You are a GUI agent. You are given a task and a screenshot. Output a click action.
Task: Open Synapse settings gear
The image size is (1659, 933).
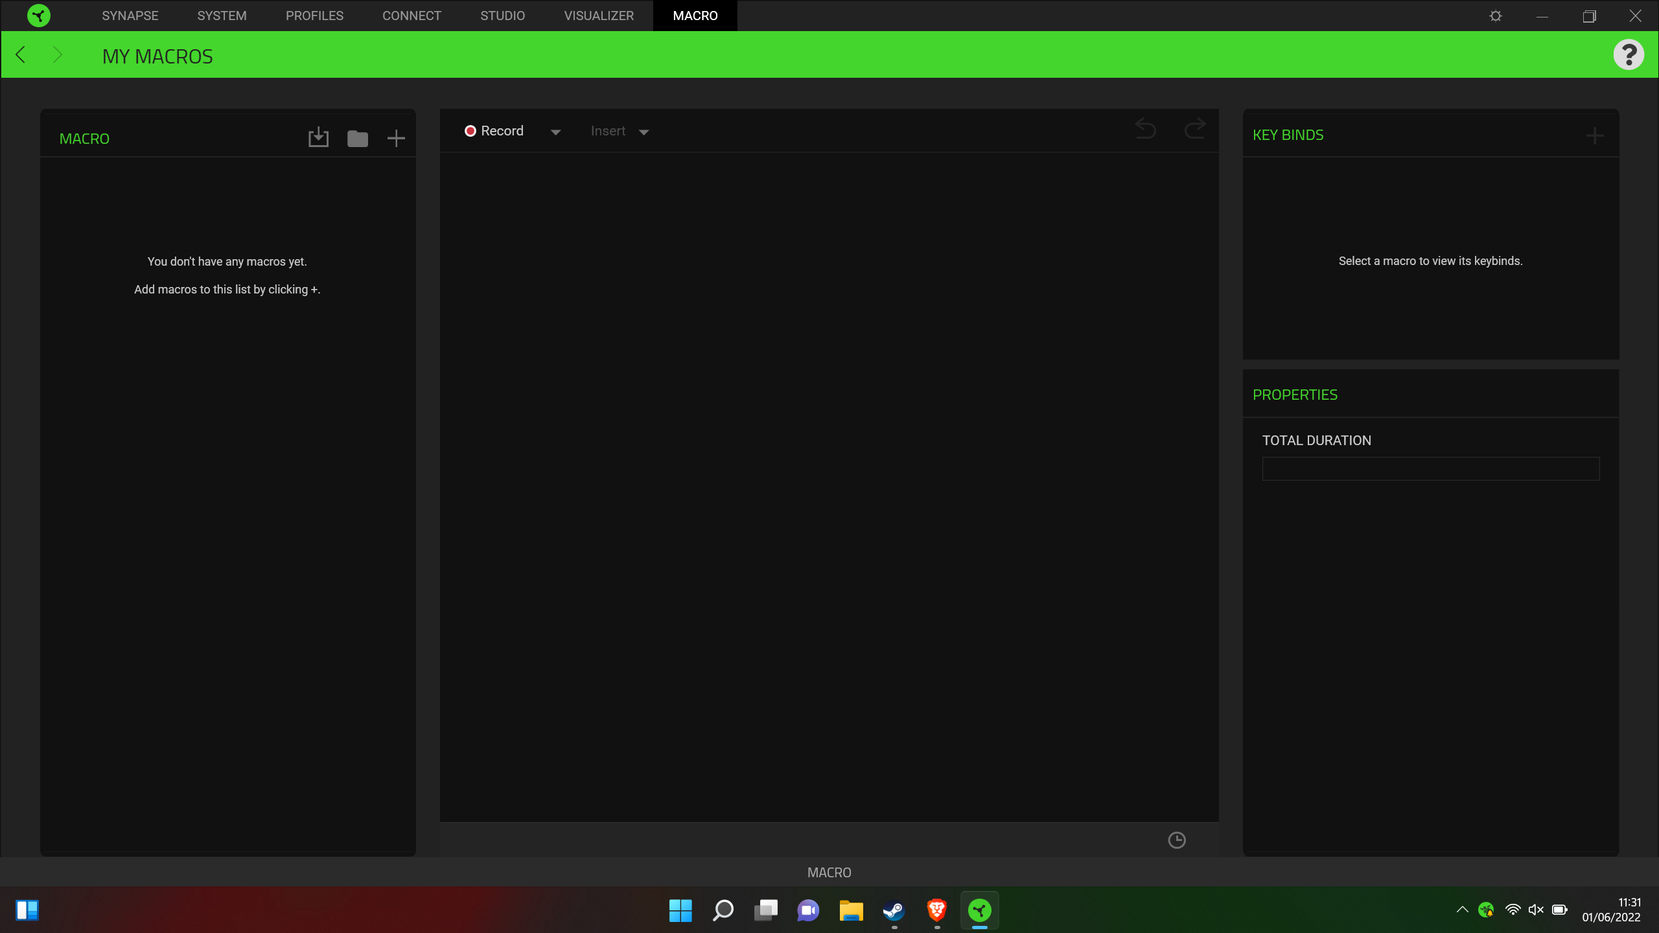coord(1496,15)
